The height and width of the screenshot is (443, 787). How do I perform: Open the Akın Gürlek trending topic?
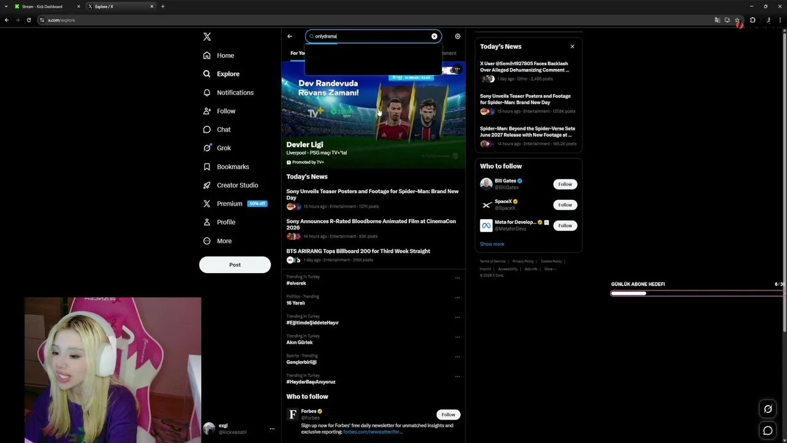coord(299,342)
